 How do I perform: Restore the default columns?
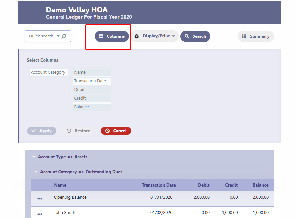(x=78, y=131)
